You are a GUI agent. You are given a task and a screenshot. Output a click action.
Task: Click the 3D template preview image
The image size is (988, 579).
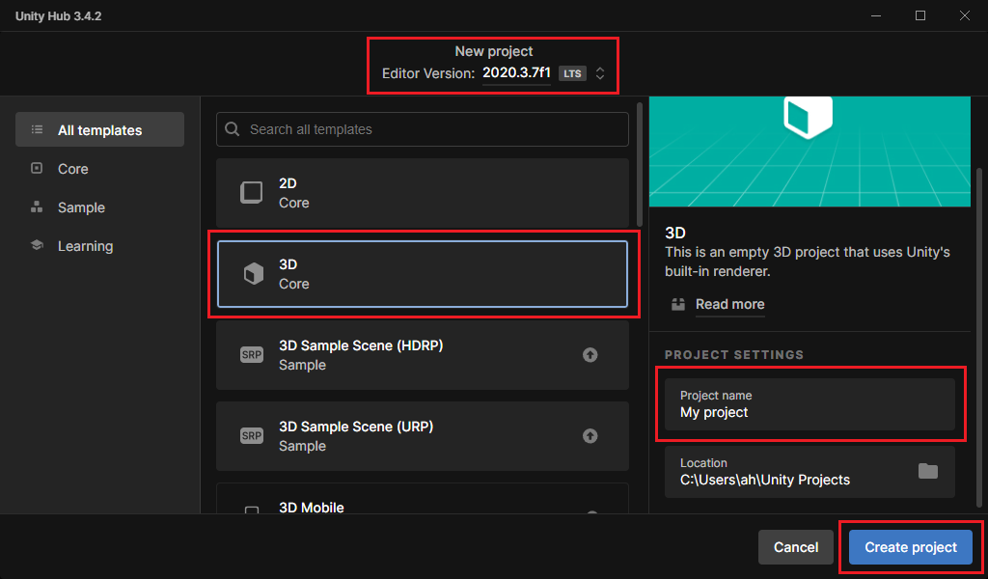[810, 152]
